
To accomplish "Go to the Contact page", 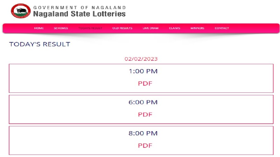I will pyautogui.click(x=222, y=28).
